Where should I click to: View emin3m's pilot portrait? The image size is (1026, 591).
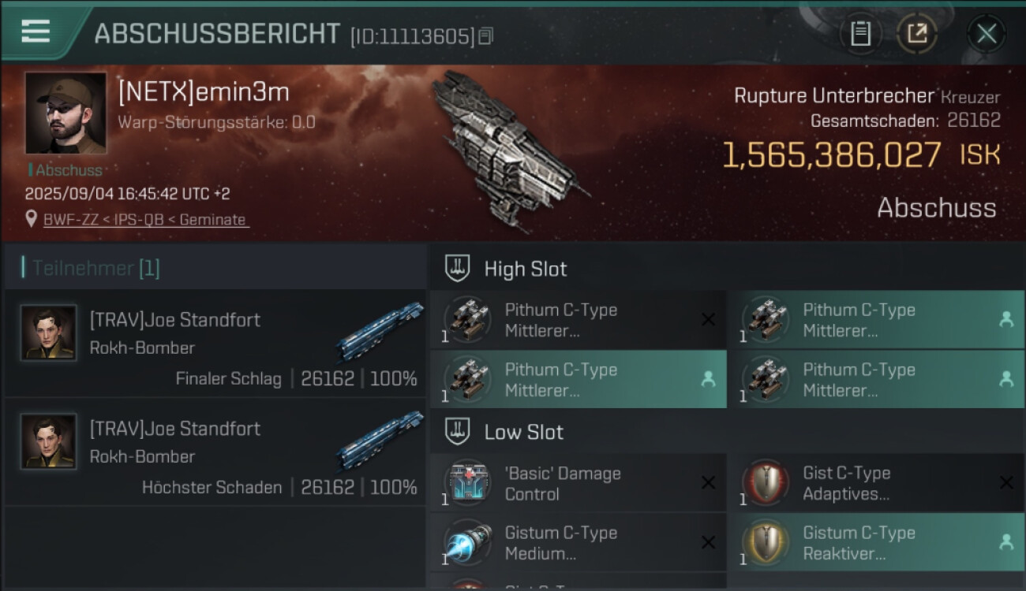coord(66,113)
